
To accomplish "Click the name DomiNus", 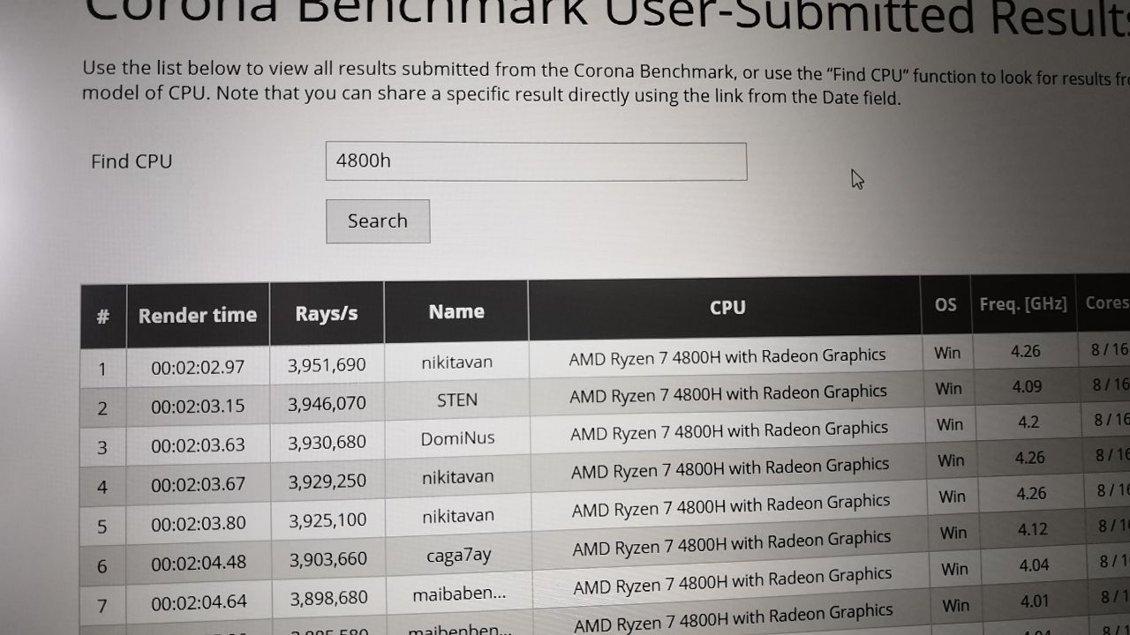I will point(457,438).
